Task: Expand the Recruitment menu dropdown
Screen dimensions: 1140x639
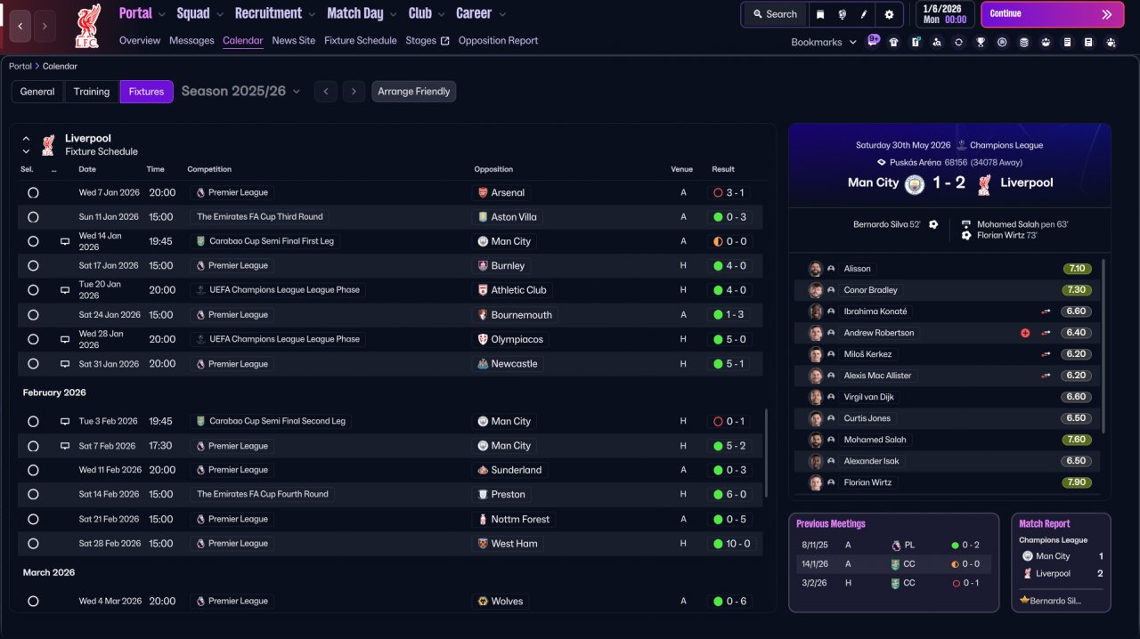Action: pyautogui.click(x=311, y=14)
